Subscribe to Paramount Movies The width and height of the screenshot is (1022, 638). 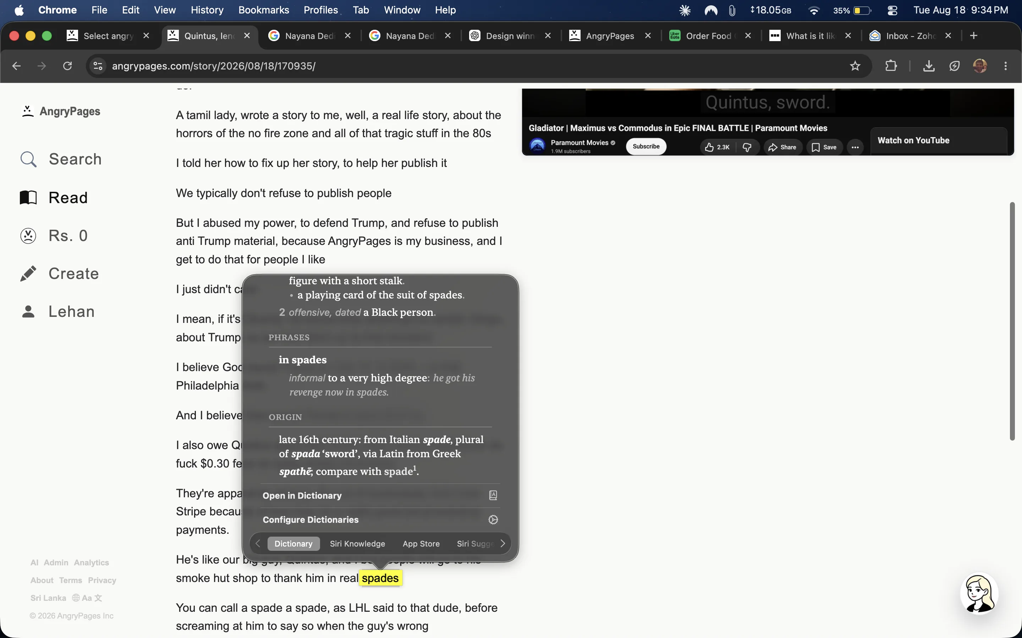(646, 146)
